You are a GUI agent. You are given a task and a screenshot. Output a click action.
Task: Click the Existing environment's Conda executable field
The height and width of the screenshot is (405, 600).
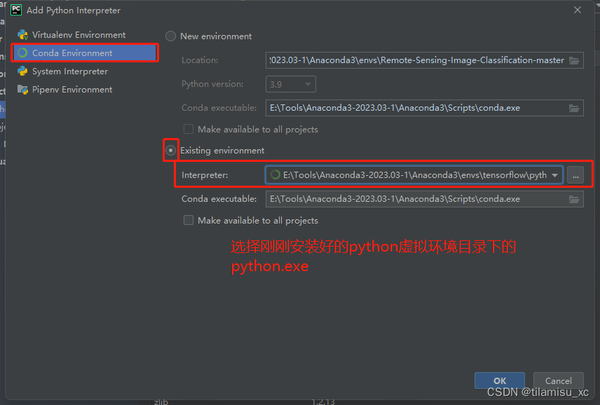425,199
